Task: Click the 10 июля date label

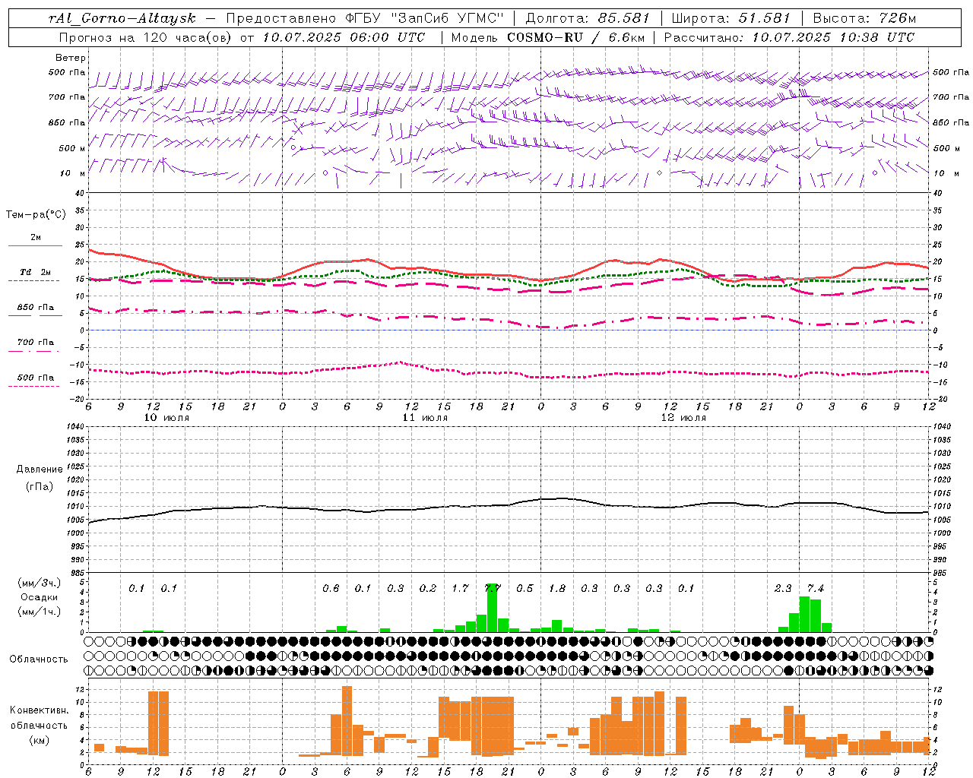Action: pyautogui.click(x=167, y=418)
